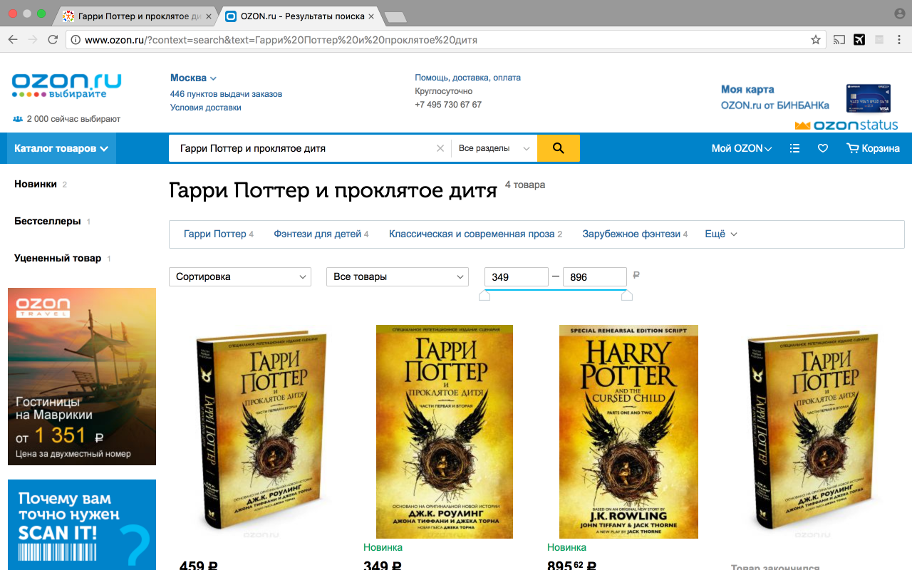Open 446 пунктов выдачи заказов link
This screenshot has height=570, width=912.
(226, 93)
